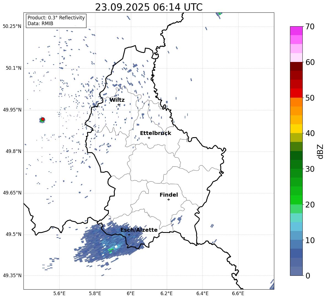
Task: Click the cross marker below Wiltz
Action: coord(119,105)
